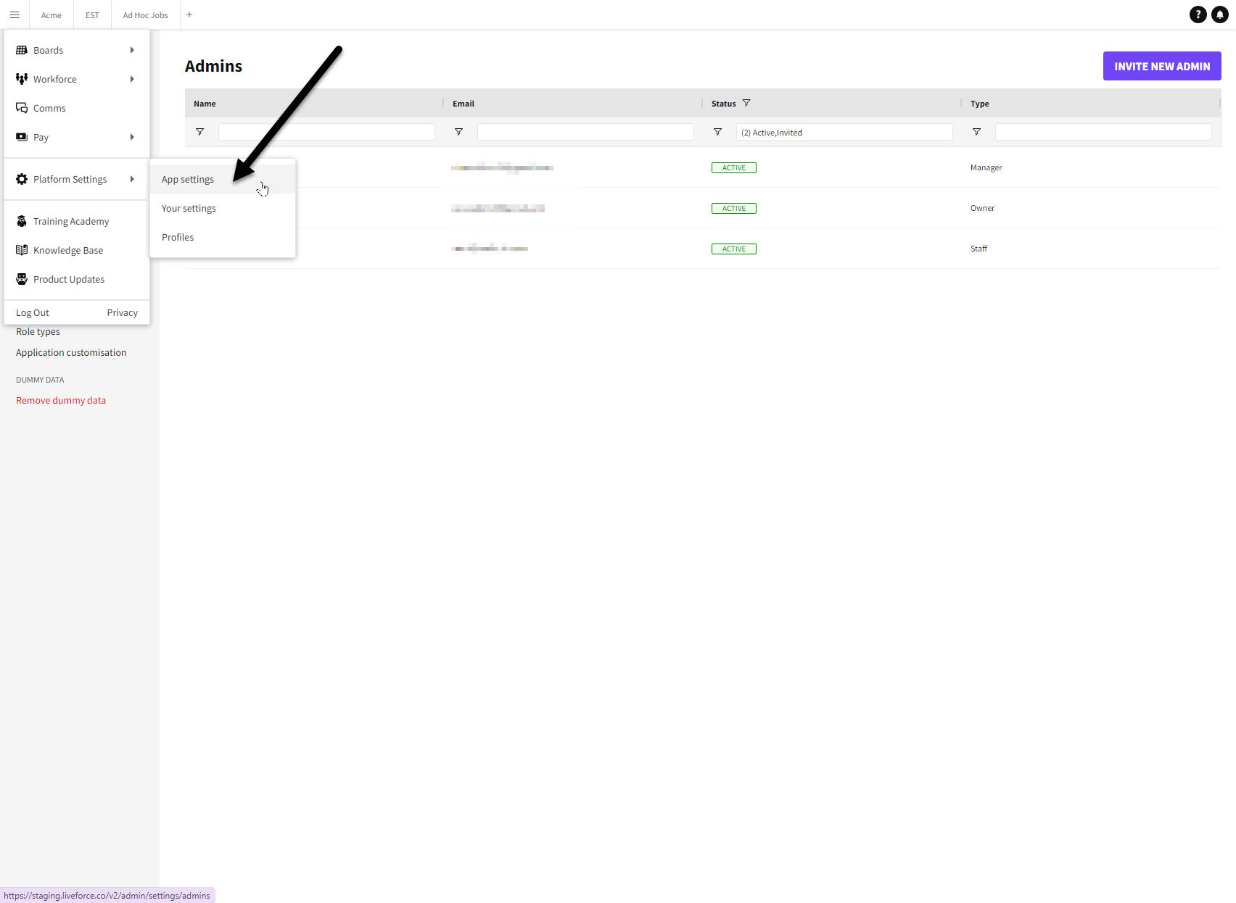The height and width of the screenshot is (903, 1236).
Task: Select Your settings from submenu
Action: 223,208
